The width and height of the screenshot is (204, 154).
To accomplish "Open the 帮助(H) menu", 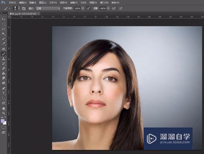I will tap(115, 2).
